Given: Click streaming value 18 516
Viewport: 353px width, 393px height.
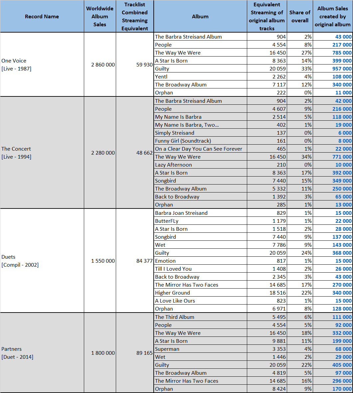Looking at the screenshot, I should [x=267, y=293].
